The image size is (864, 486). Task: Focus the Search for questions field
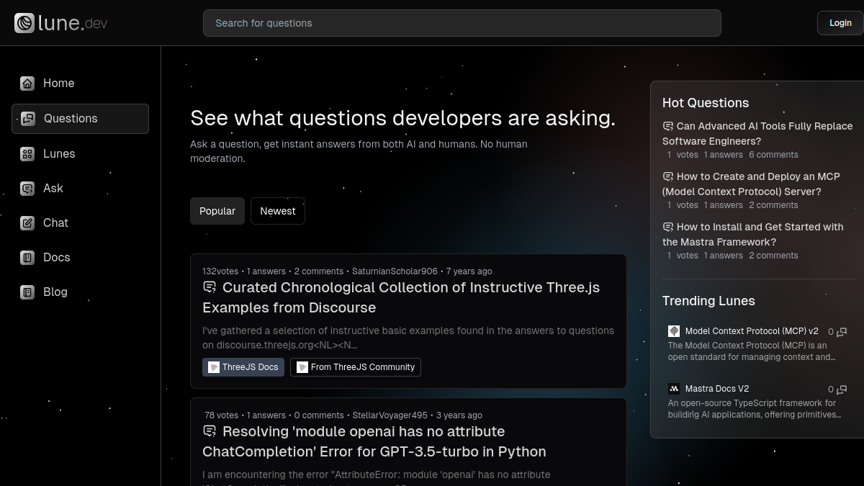coord(462,23)
